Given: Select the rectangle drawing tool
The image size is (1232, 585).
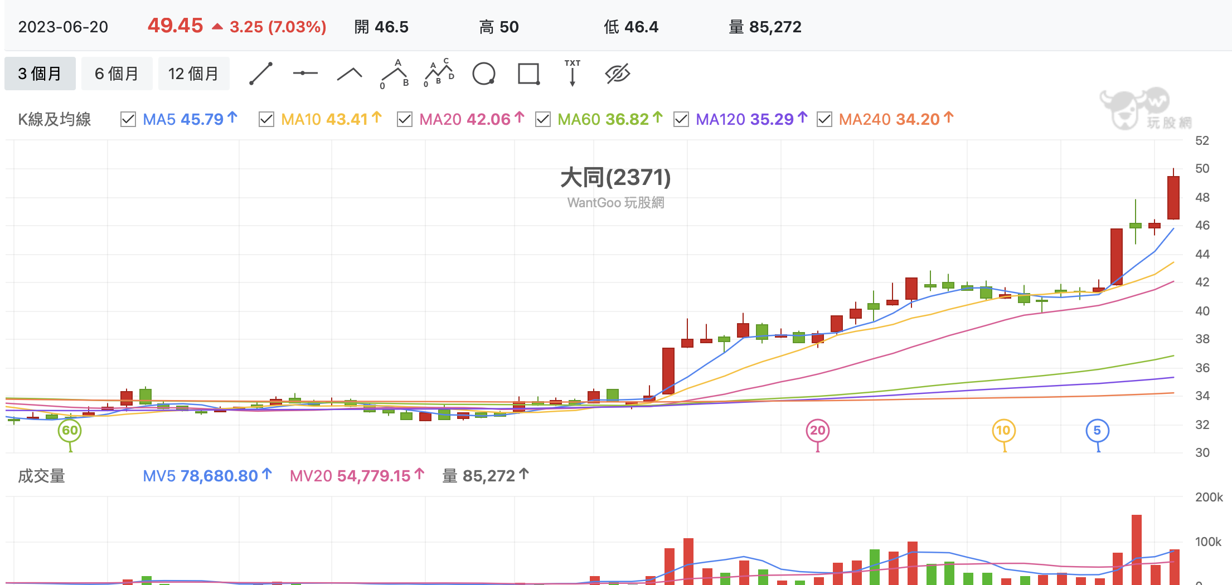Looking at the screenshot, I should (528, 74).
